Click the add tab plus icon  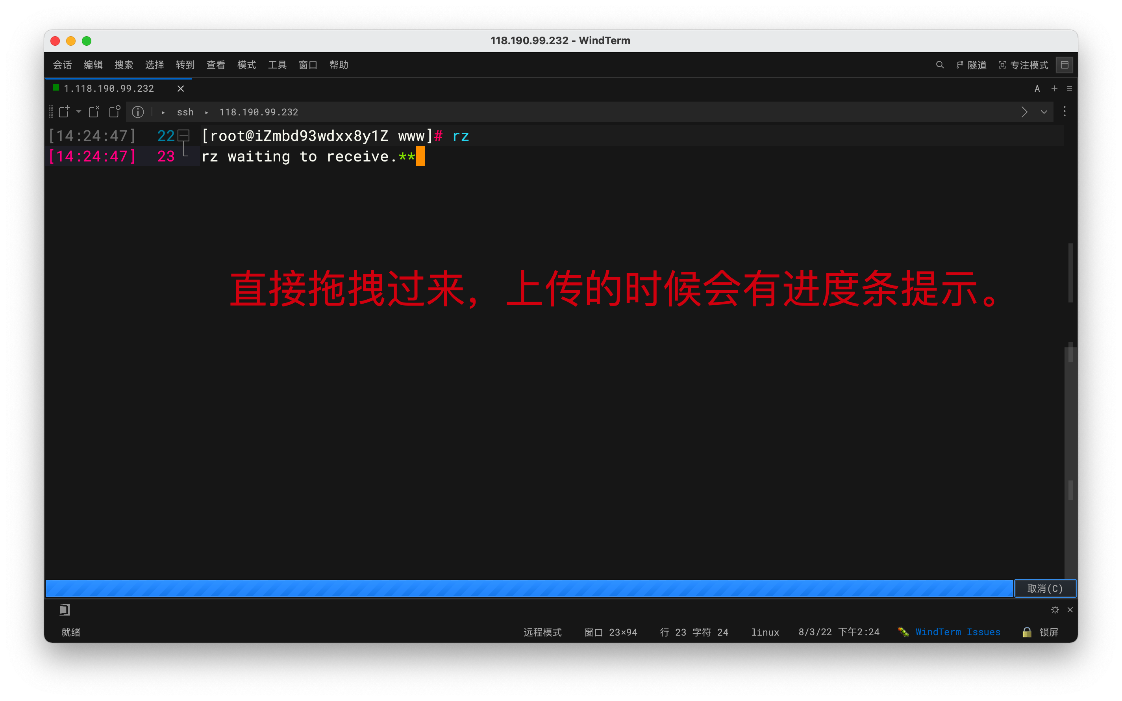coord(1054,88)
